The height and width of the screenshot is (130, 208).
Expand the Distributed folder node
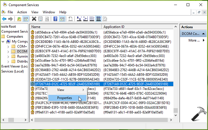8,62
